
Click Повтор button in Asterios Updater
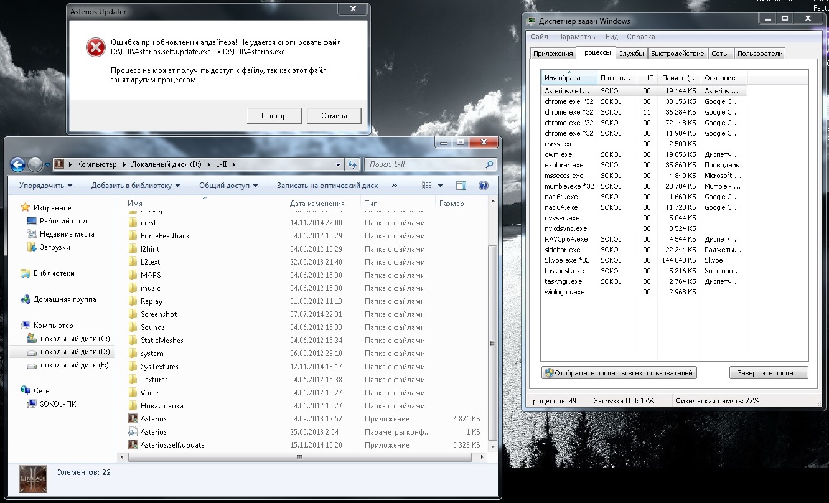pyautogui.click(x=274, y=116)
